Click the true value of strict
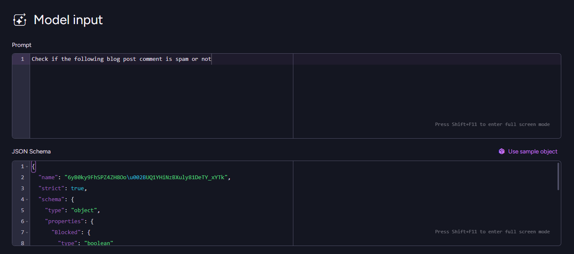 click(x=78, y=188)
